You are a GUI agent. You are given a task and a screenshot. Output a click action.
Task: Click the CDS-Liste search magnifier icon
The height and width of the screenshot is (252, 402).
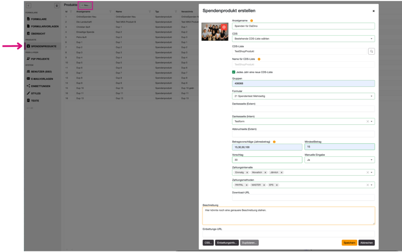pyautogui.click(x=371, y=51)
